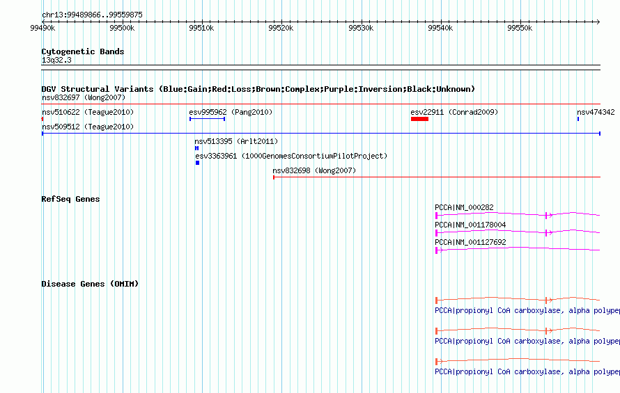Viewport: 620px width, 393px height.
Task: Select the small blue esv3363961 square glyph
Action: [197, 163]
